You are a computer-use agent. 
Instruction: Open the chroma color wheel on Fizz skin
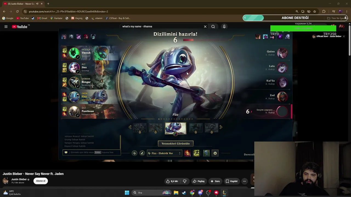tap(175, 134)
